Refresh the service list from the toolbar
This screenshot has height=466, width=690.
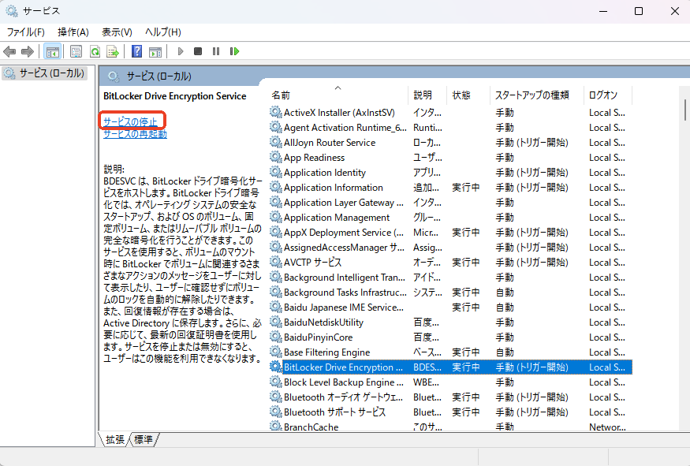click(x=95, y=51)
